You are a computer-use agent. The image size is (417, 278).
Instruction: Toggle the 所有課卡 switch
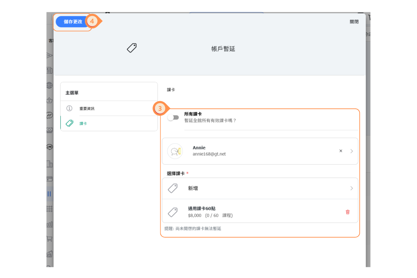pos(173,118)
